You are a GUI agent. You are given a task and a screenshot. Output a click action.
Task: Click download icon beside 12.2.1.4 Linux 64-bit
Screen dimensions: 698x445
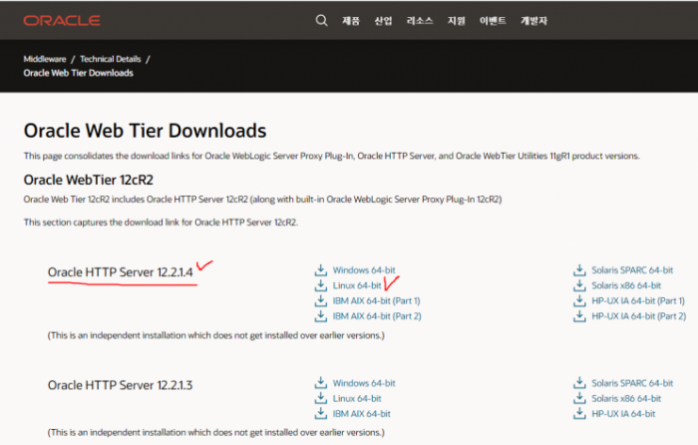(320, 285)
